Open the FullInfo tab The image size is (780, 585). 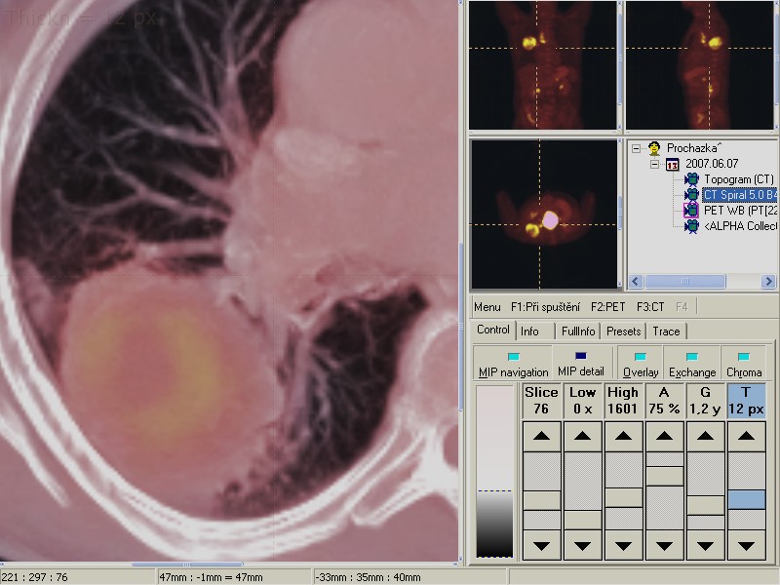coord(578,331)
